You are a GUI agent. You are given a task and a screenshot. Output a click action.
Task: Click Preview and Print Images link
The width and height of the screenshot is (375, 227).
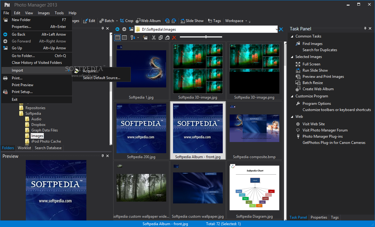click(323, 77)
